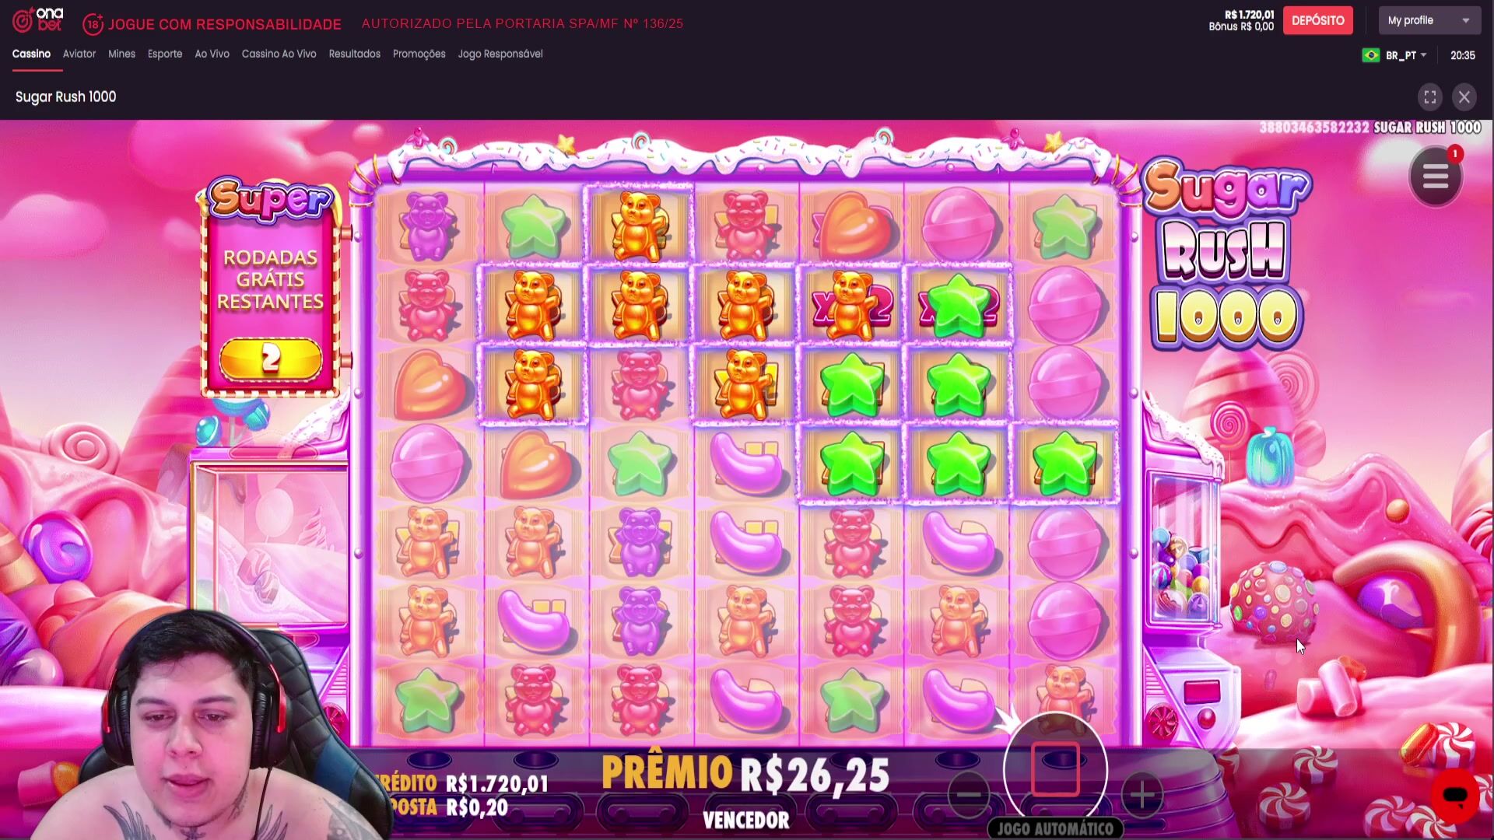Open the Jogo Responsável link

coord(500,54)
